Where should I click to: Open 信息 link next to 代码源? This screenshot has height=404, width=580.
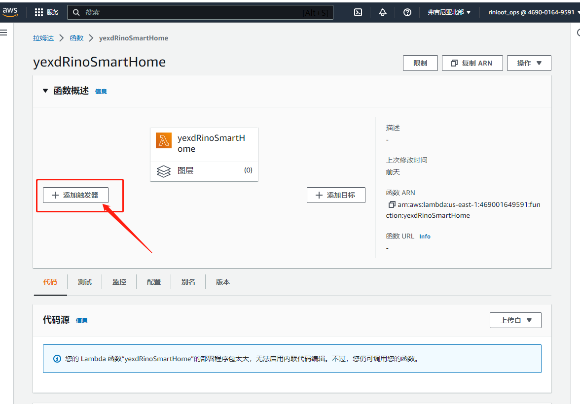tap(82, 320)
